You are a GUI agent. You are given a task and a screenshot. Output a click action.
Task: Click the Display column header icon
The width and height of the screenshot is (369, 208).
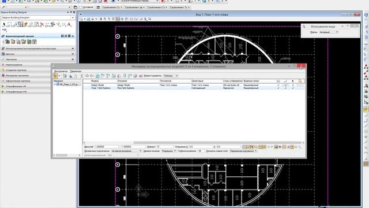(278, 81)
